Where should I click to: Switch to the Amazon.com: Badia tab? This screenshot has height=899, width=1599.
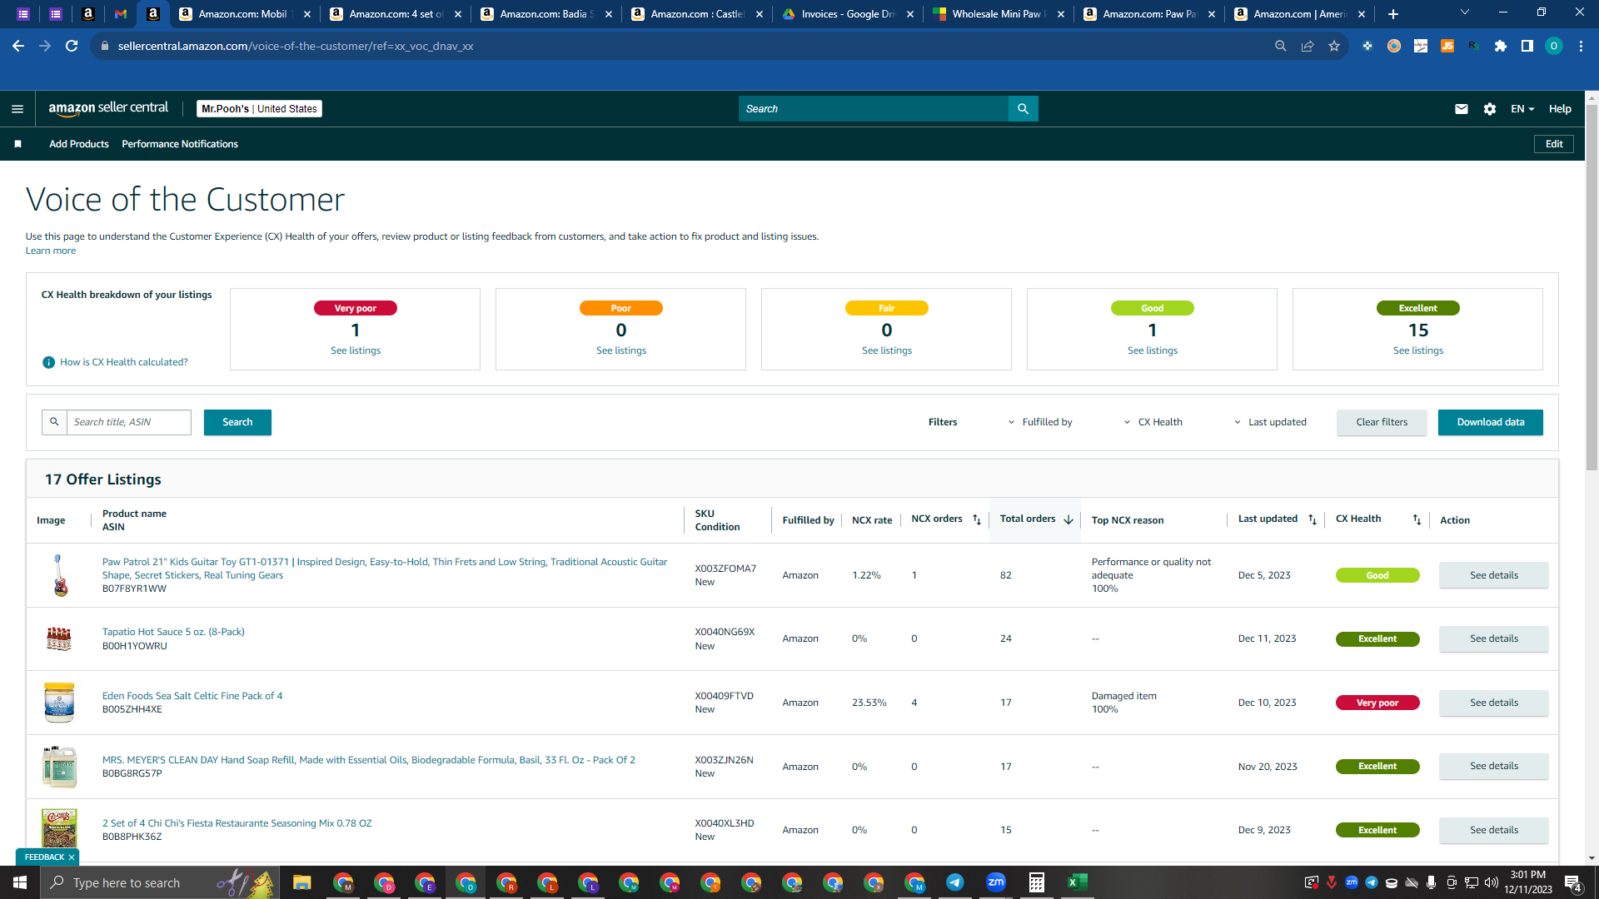[x=546, y=14]
